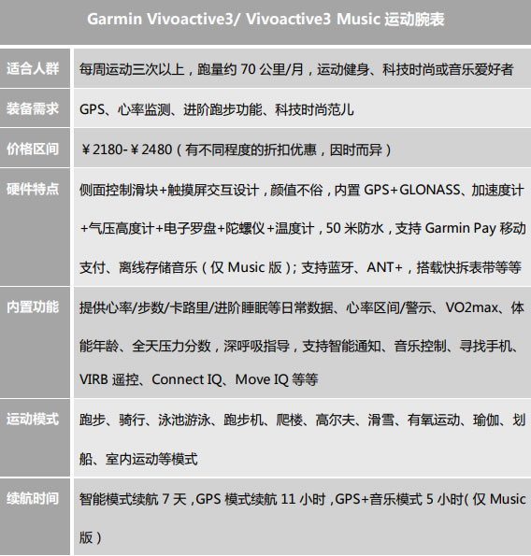Select the 适合人群 row label

pos(33,68)
